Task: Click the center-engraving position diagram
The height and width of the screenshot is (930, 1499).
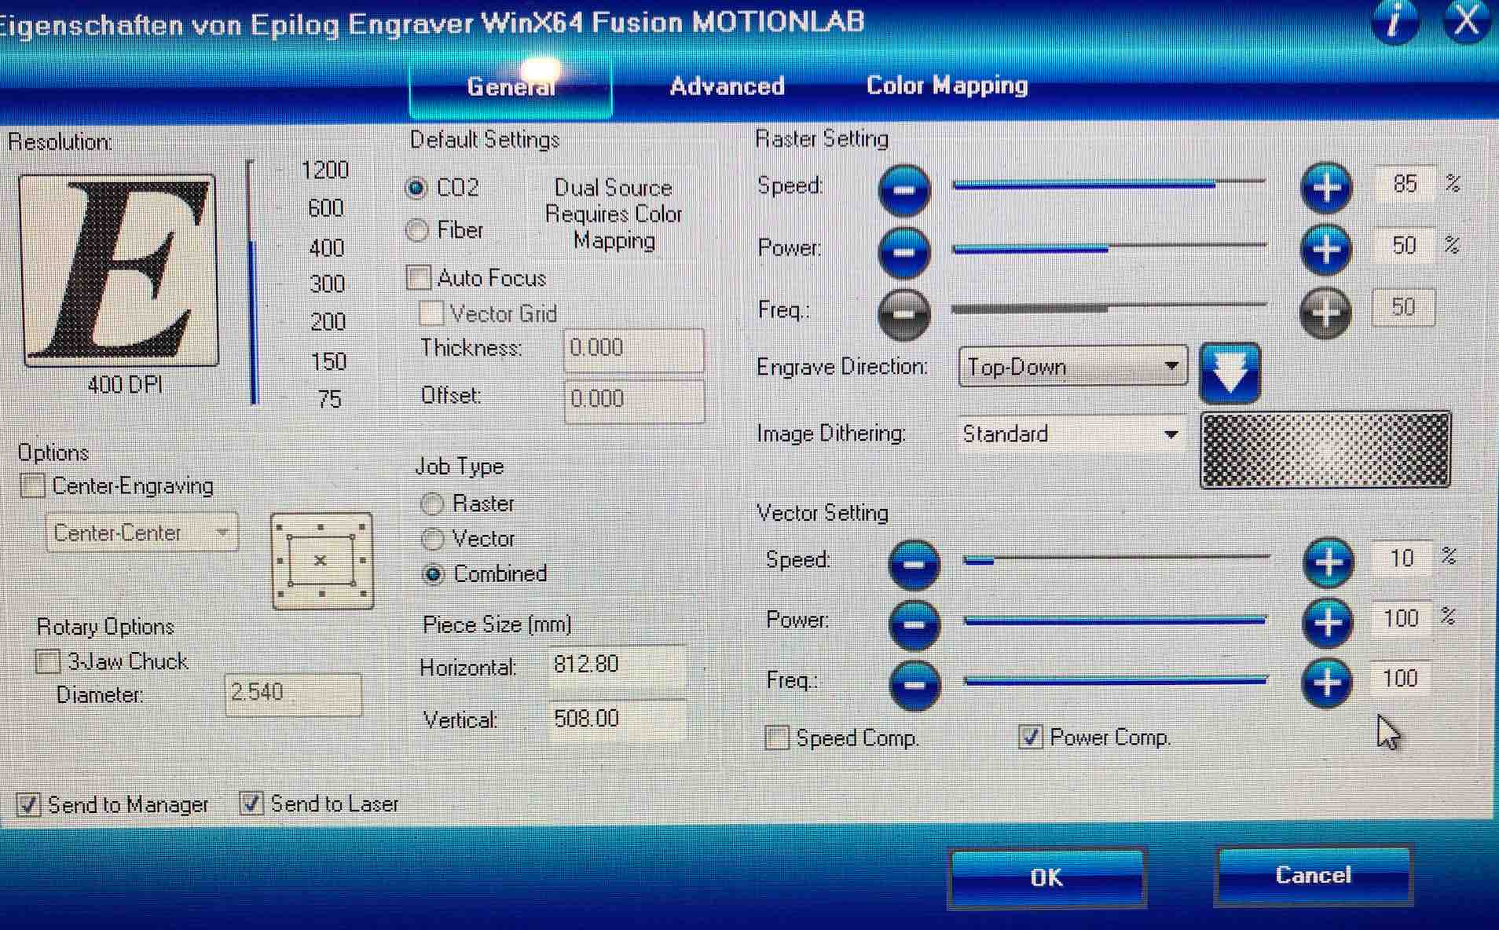Action: (321, 561)
